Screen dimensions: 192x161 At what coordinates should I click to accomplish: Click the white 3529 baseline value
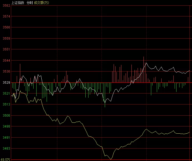click(6, 83)
